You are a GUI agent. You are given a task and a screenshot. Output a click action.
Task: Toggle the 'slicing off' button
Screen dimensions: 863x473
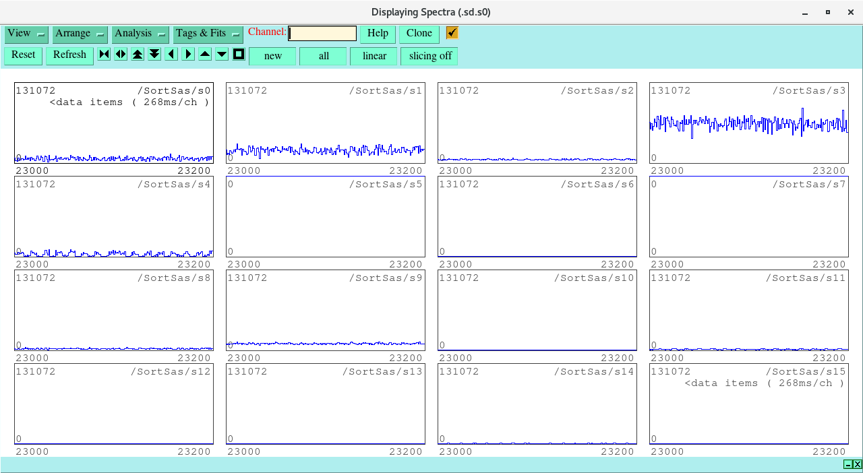(x=429, y=56)
